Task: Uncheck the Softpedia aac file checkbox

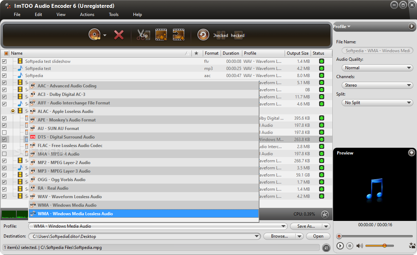Action: pyautogui.click(x=4, y=76)
